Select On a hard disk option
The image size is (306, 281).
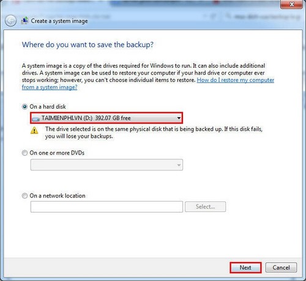[x=24, y=107]
